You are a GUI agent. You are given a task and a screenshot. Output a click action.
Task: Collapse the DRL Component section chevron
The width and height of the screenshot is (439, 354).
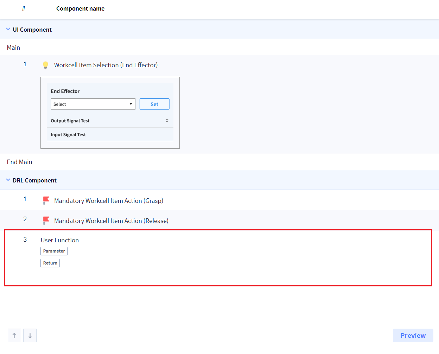coord(8,180)
